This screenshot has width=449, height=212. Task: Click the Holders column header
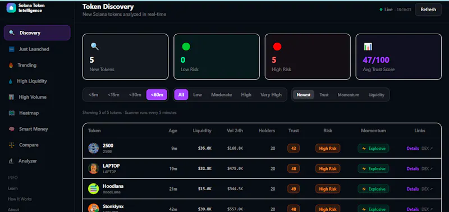pyautogui.click(x=267, y=131)
